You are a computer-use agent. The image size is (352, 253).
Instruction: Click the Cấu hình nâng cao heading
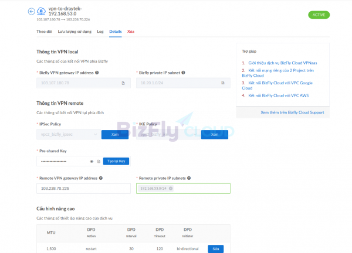(x=56, y=208)
